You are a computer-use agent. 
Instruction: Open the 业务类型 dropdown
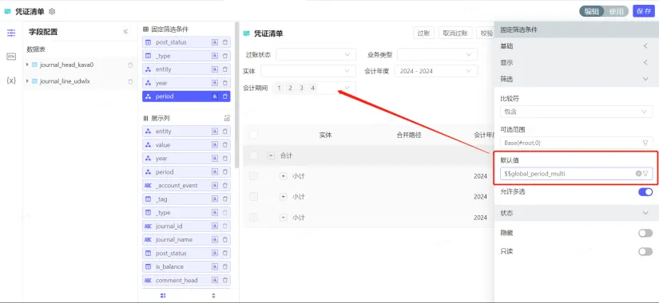coord(437,54)
